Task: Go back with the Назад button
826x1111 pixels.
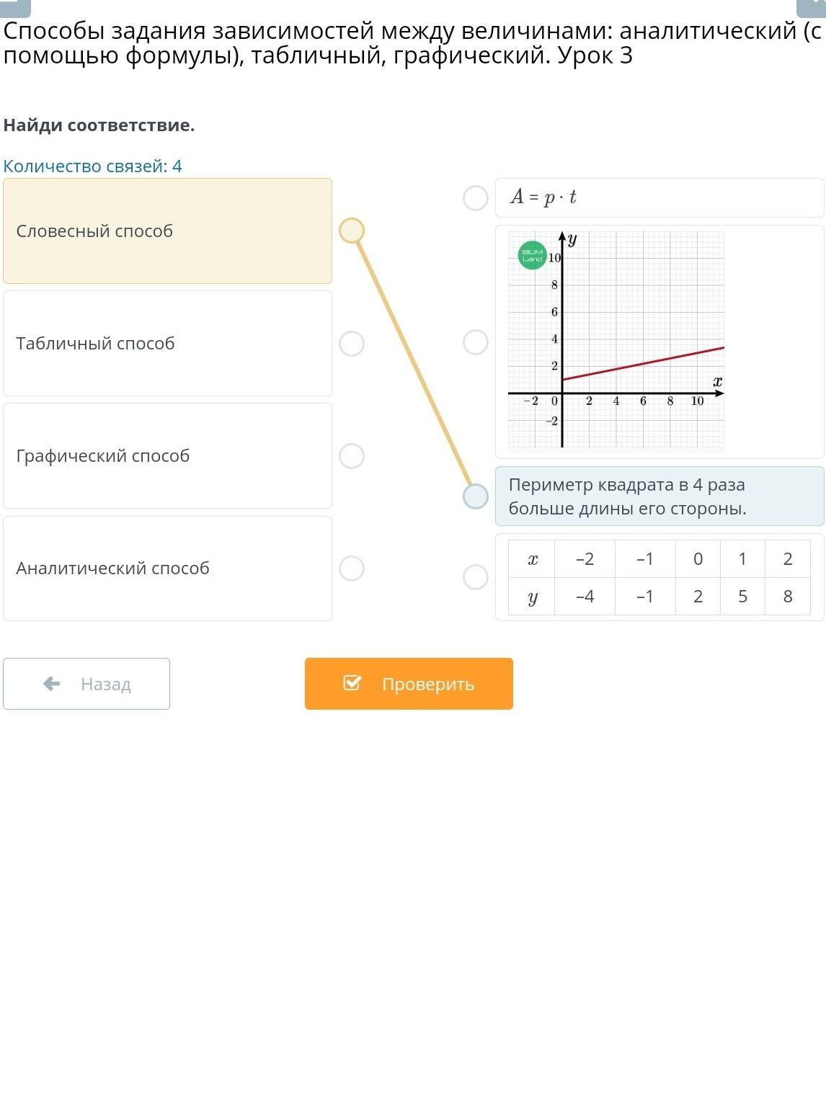Action: click(86, 684)
